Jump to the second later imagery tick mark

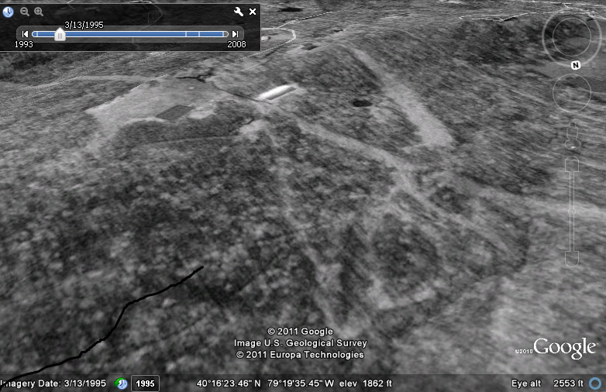click(199, 34)
